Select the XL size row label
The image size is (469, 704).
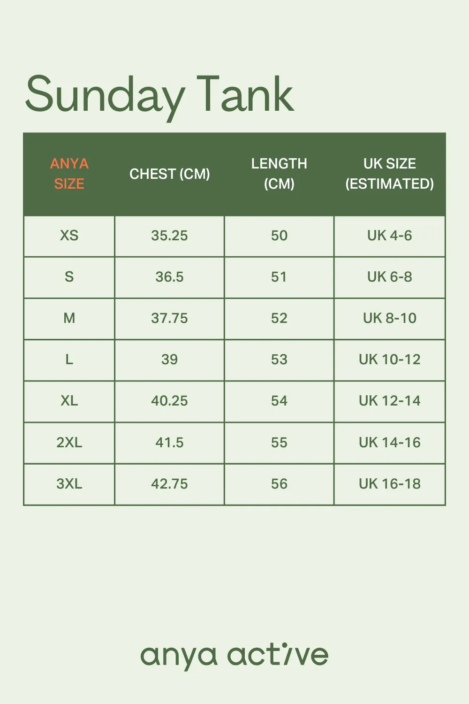click(x=69, y=401)
